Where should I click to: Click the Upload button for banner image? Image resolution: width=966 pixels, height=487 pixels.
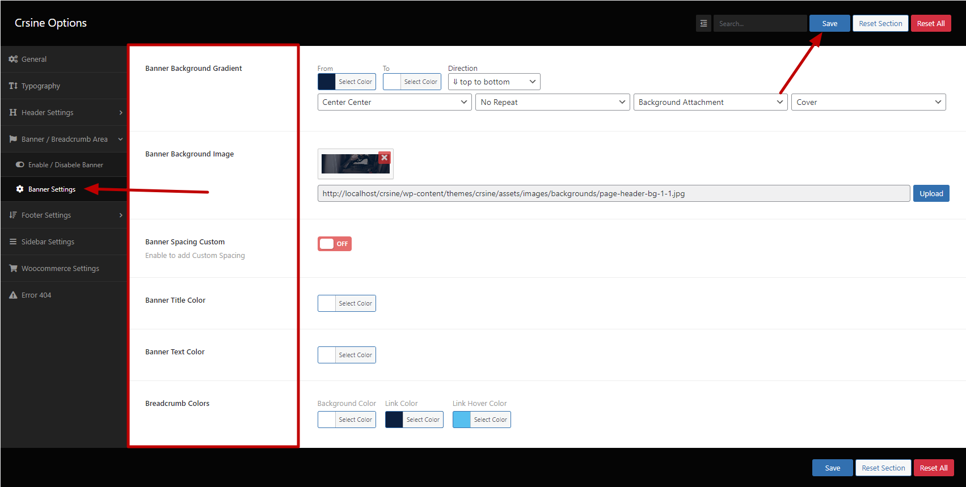[x=931, y=193]
